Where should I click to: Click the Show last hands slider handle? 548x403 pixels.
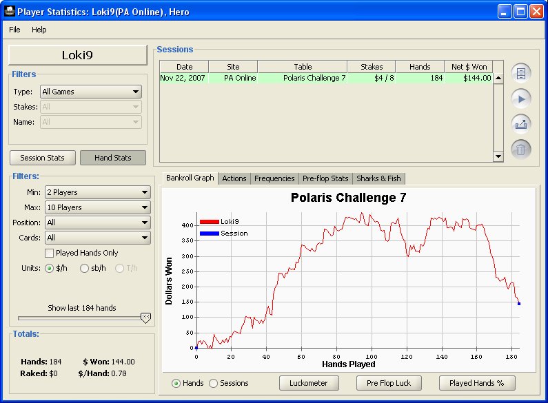click(x=145, y=318)
